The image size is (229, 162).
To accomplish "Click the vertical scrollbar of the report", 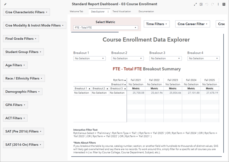I will coord(223,94).
